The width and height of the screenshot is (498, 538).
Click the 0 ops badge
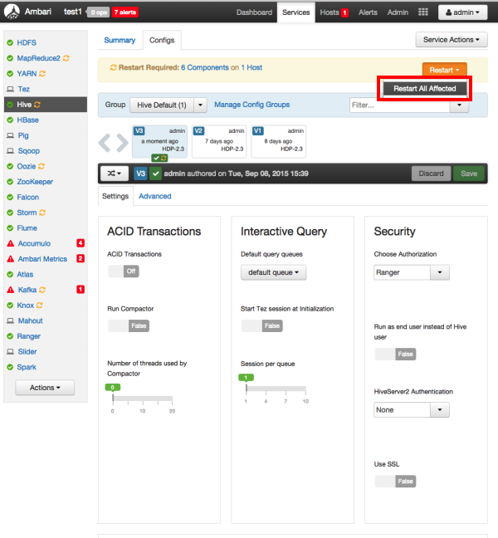coord(98,12)
